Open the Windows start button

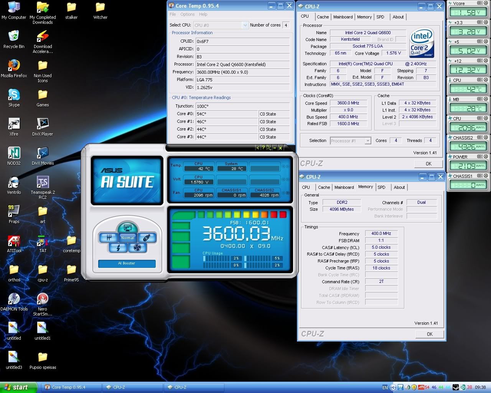[x=19, y=387]
